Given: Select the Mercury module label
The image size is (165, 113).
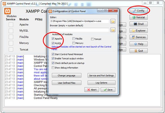Looking at the screenshot, I should [x=24, y=43].
